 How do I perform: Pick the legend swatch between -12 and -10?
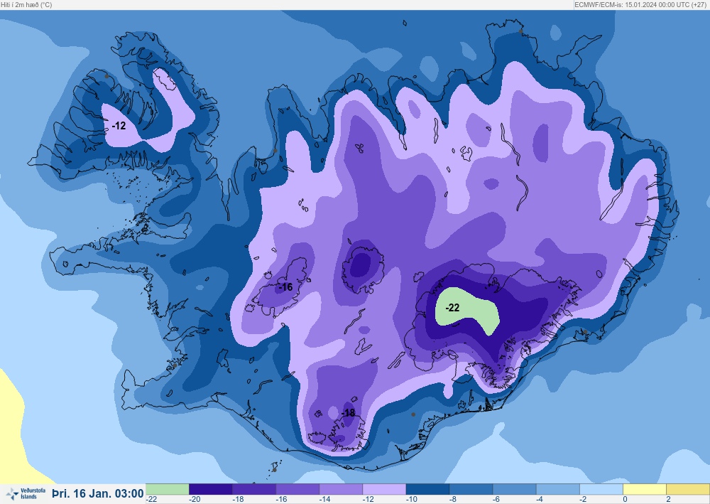[384, 489]
